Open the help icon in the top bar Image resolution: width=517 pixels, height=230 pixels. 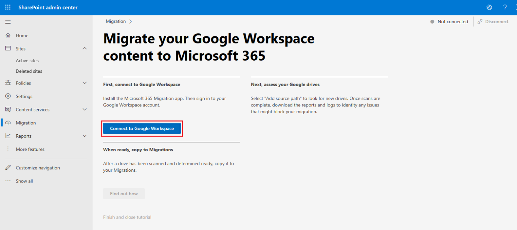505,7
